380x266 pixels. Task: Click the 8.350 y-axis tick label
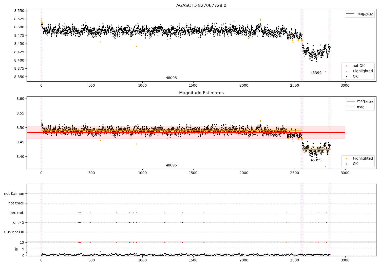pyautogui.click(x=19, y=77)
